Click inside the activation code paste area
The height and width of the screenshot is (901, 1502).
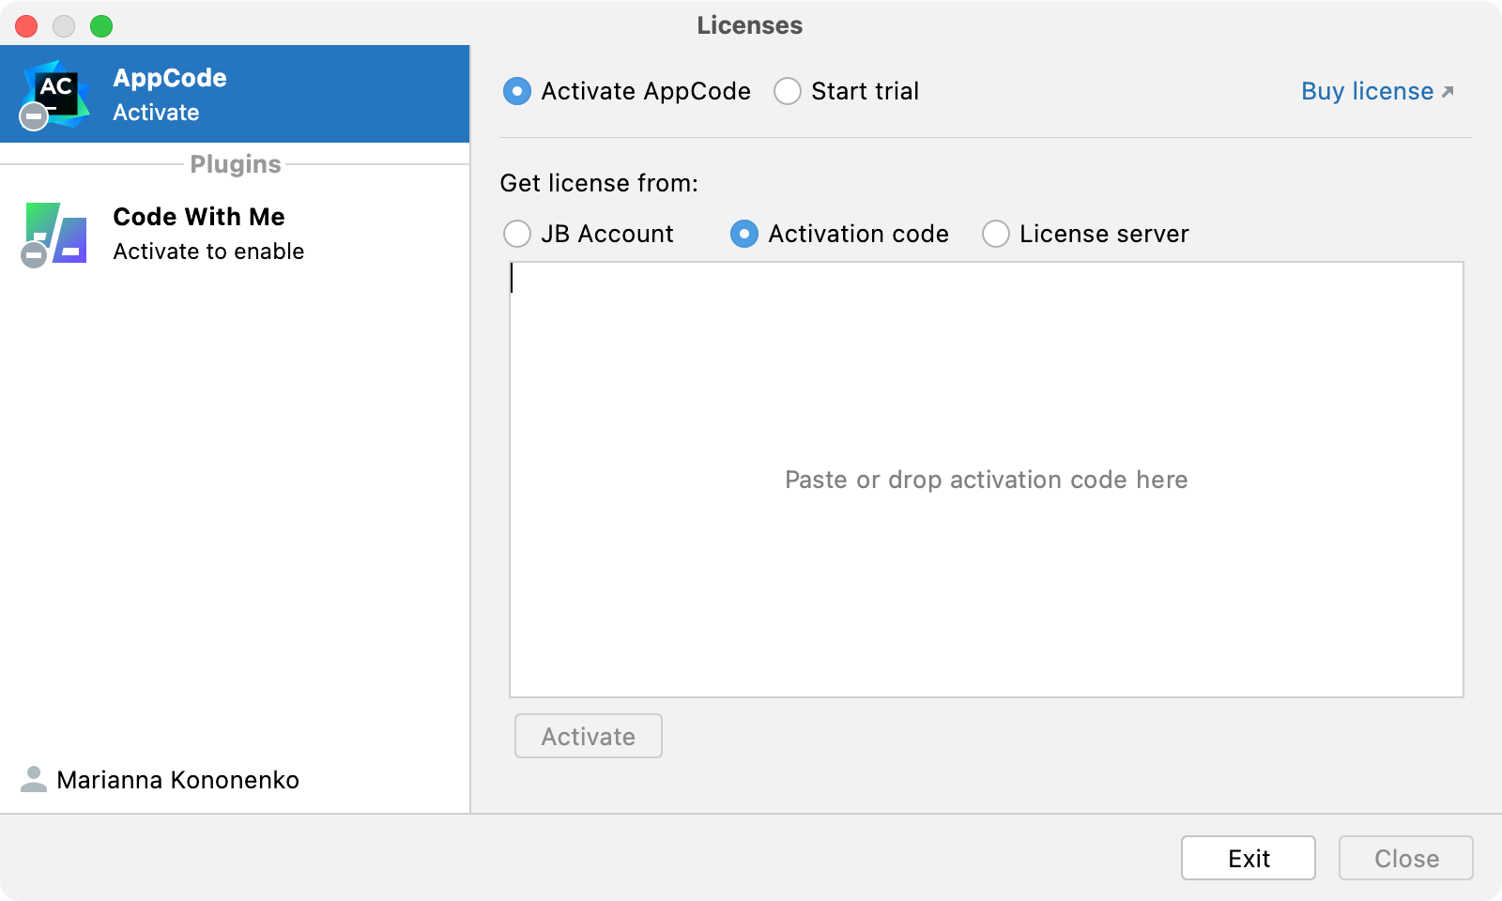coord(985,480)
